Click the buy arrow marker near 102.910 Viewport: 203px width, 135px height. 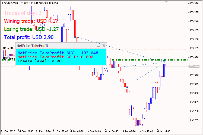coord(127,88)
